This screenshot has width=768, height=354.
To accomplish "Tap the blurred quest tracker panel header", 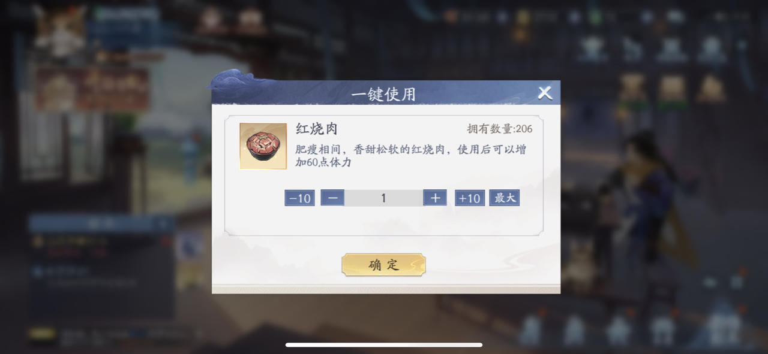I will click(101, 224).
